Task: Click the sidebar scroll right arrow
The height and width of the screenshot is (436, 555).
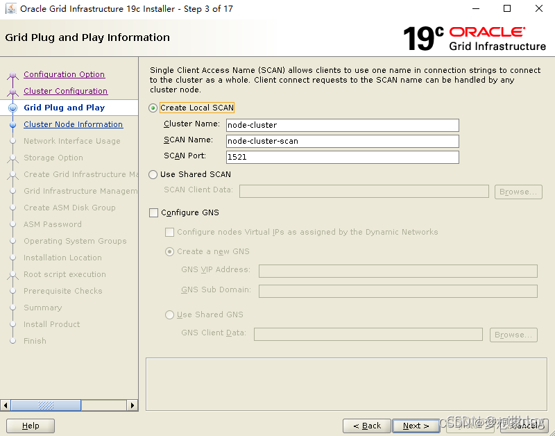Action: click(x=132, y=405)
